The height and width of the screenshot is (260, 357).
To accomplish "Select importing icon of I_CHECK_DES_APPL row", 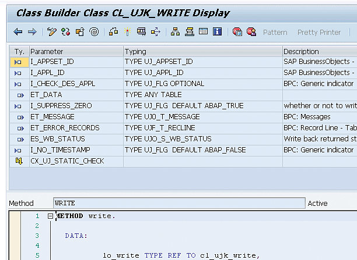I will (18, 84).
